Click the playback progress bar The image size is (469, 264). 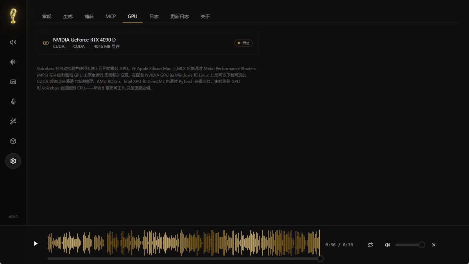pyautogui.click(x=184, y=259)
